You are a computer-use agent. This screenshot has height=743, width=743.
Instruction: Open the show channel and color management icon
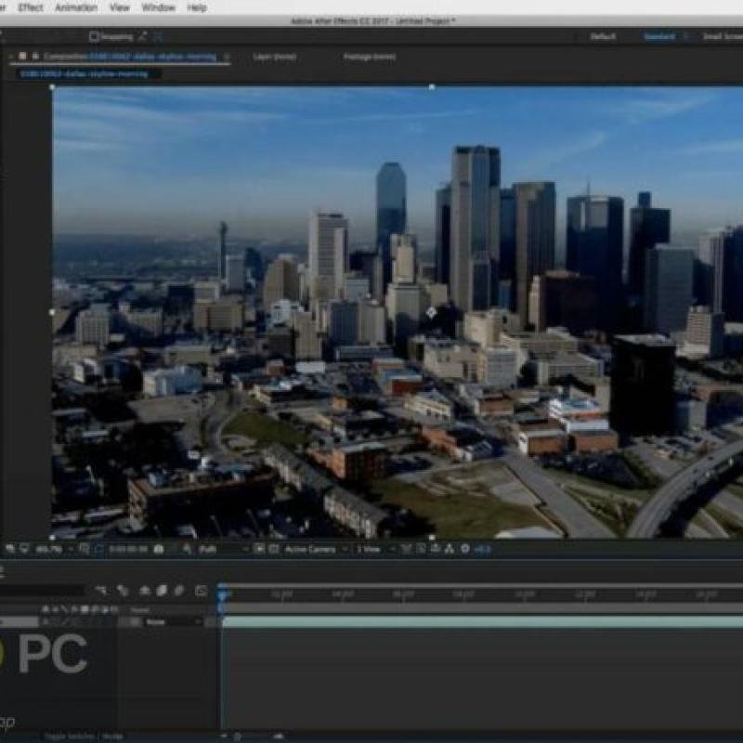(188, 549)
